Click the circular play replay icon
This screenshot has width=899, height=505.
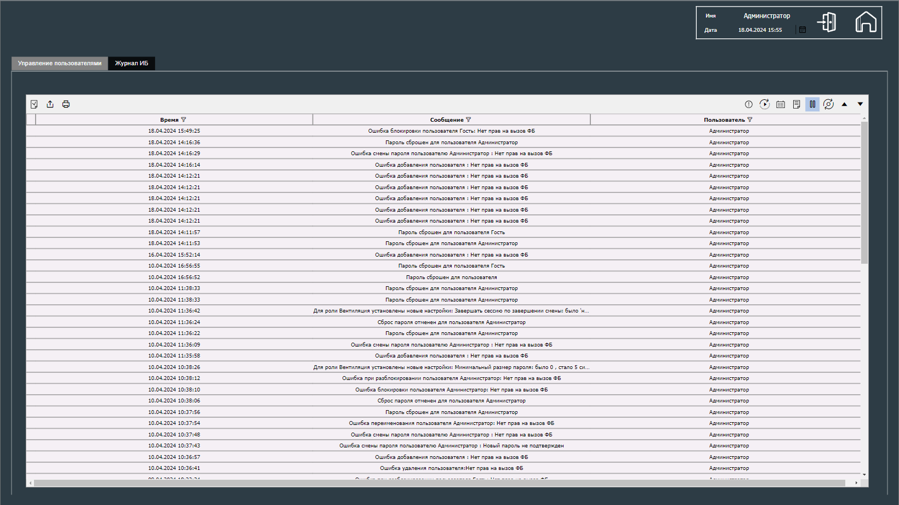[765, 104]
